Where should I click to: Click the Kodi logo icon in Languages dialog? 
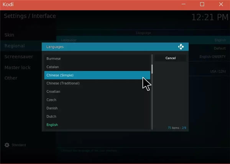tap(181, 47)
